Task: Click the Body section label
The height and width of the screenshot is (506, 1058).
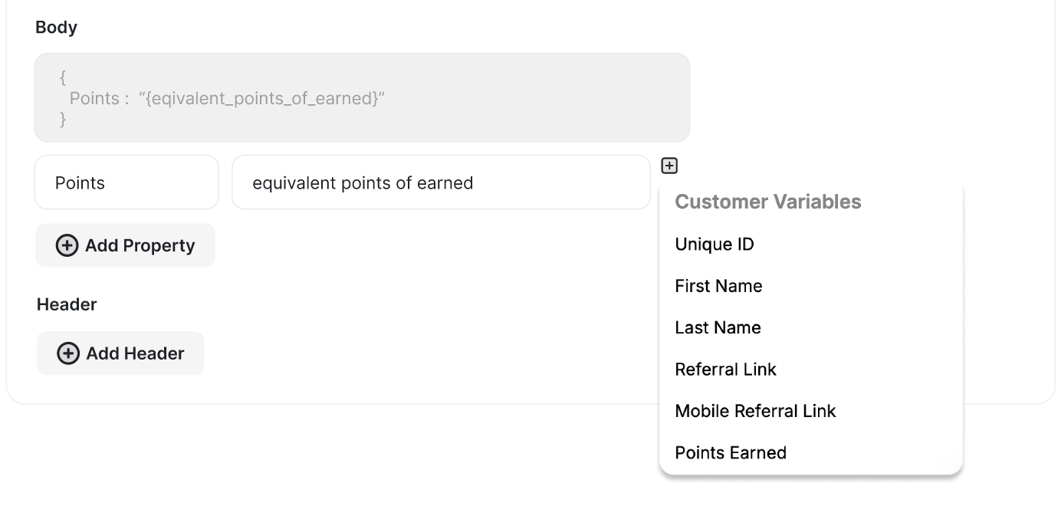Action: coord(55,27)
